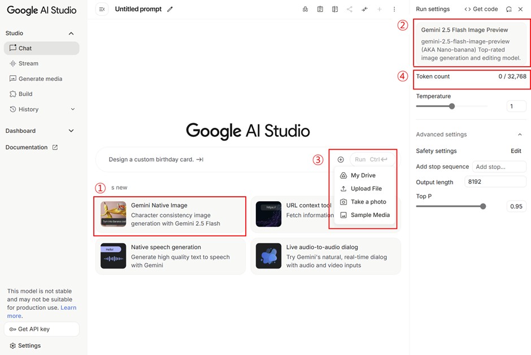Close the Run settings panel

coord(520,9)
